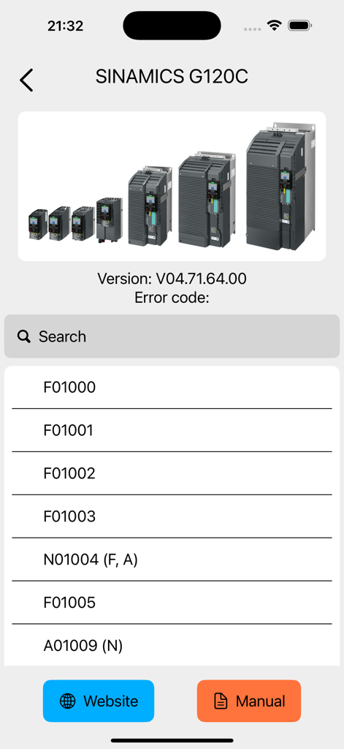Viewport: 344px width, 749px height.
Task: Tap the SINAMICS G120C drives product image
Action: click(172, 187)
